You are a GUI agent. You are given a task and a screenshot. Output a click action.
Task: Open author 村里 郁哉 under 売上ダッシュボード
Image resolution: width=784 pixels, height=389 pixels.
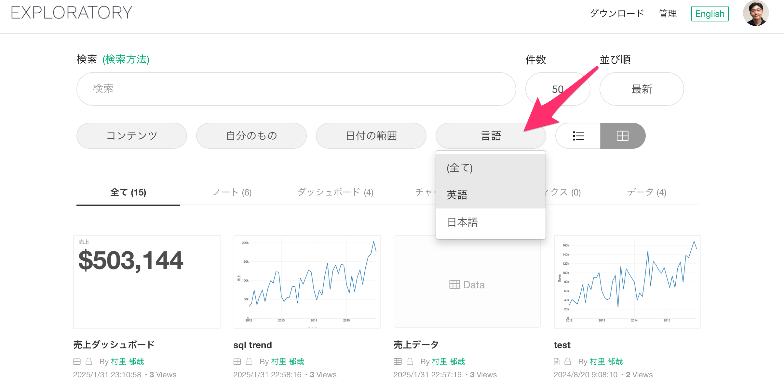[128, 361]
